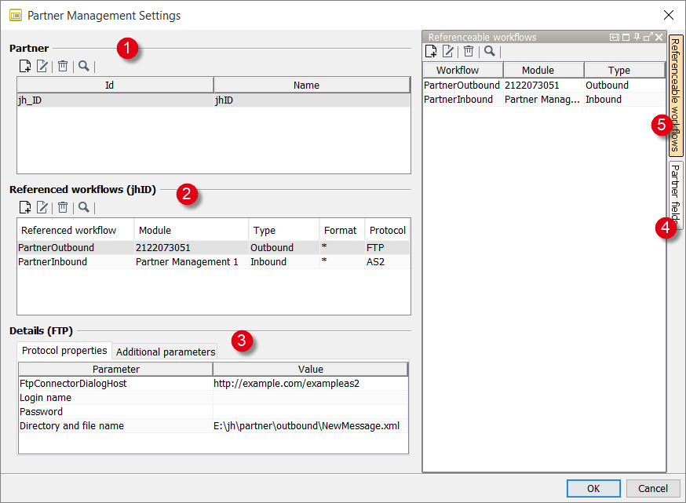Delete the selected partner

click(63, 66)
